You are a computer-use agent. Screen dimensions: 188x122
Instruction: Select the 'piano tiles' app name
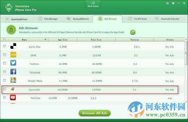point(35,47)
